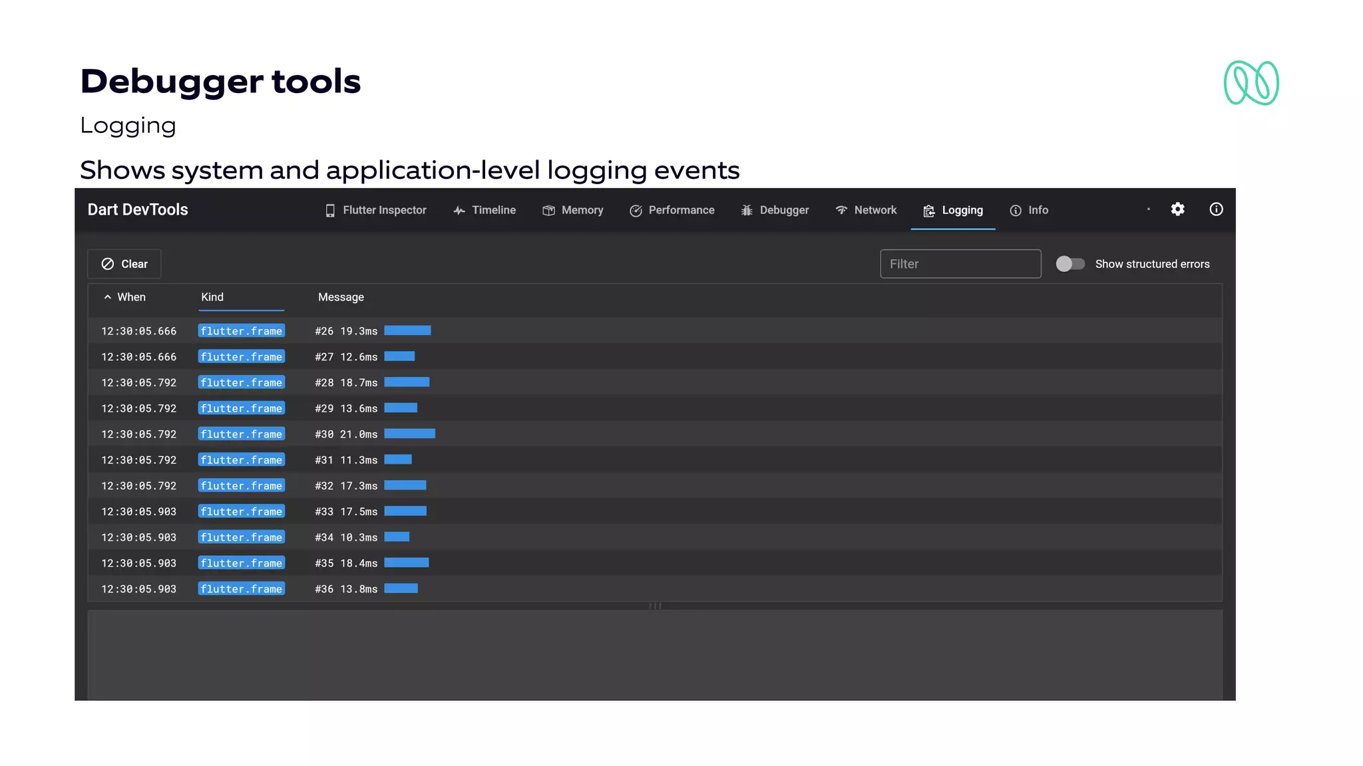Clear the log with the Clear button
Viewport: 1363px width, 766px height.
pos(124,264)
